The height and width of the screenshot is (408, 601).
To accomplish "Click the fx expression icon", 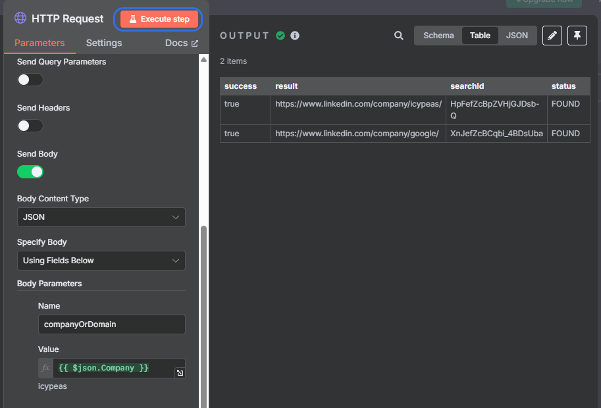I will coord(45,368).
